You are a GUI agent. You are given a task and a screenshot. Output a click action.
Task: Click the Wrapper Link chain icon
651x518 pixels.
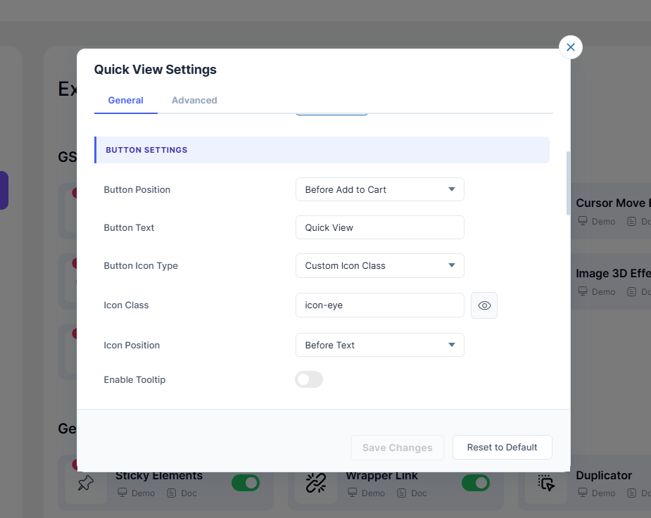315,484
